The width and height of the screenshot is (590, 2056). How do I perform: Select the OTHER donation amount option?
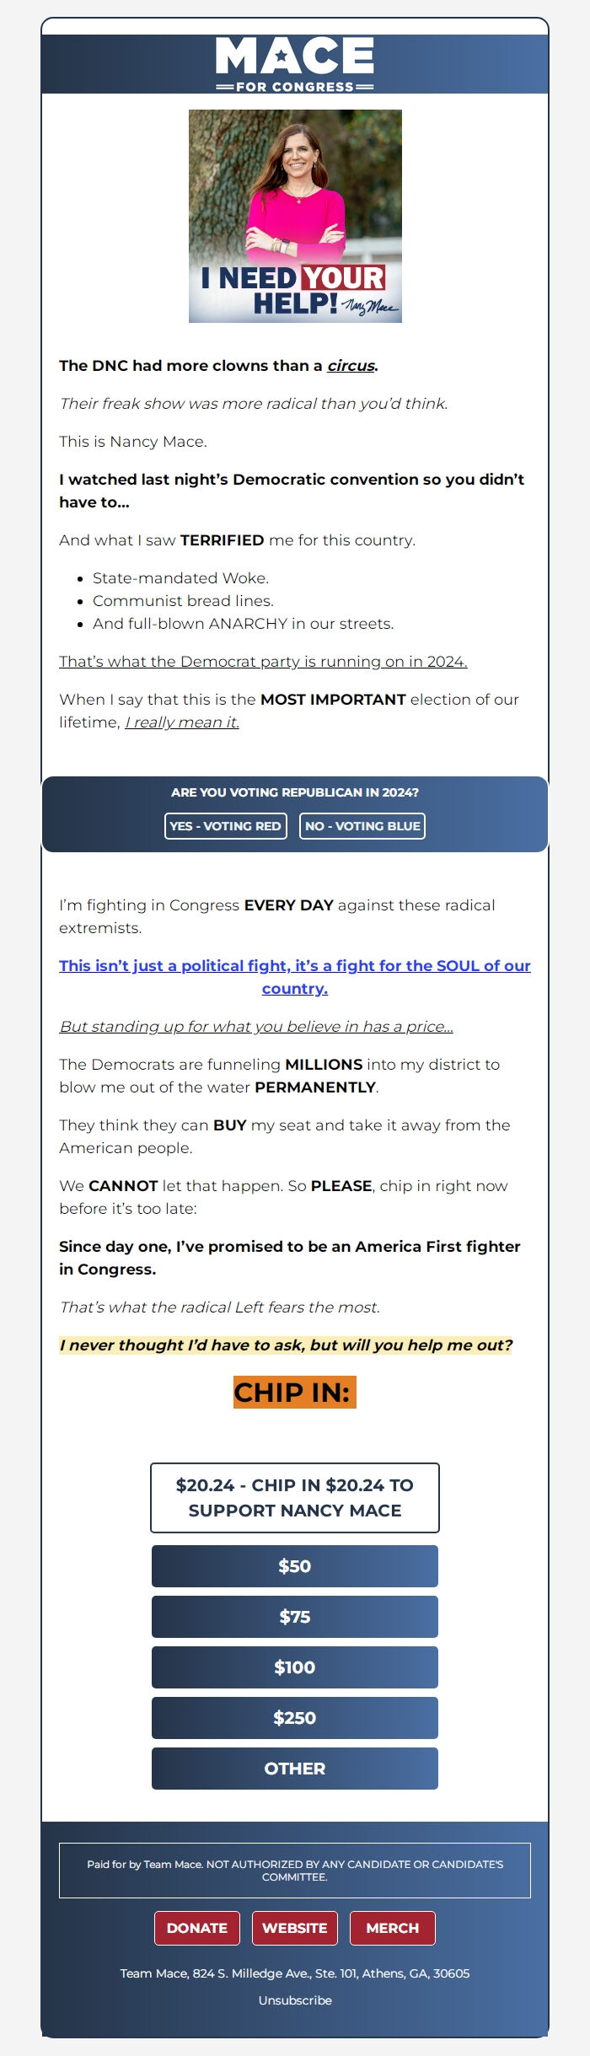pos(294,1769)
